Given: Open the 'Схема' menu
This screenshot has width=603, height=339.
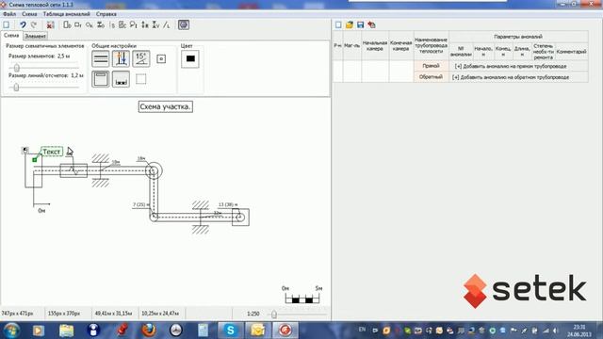Looking at the screenshot, I should point(29,14).
